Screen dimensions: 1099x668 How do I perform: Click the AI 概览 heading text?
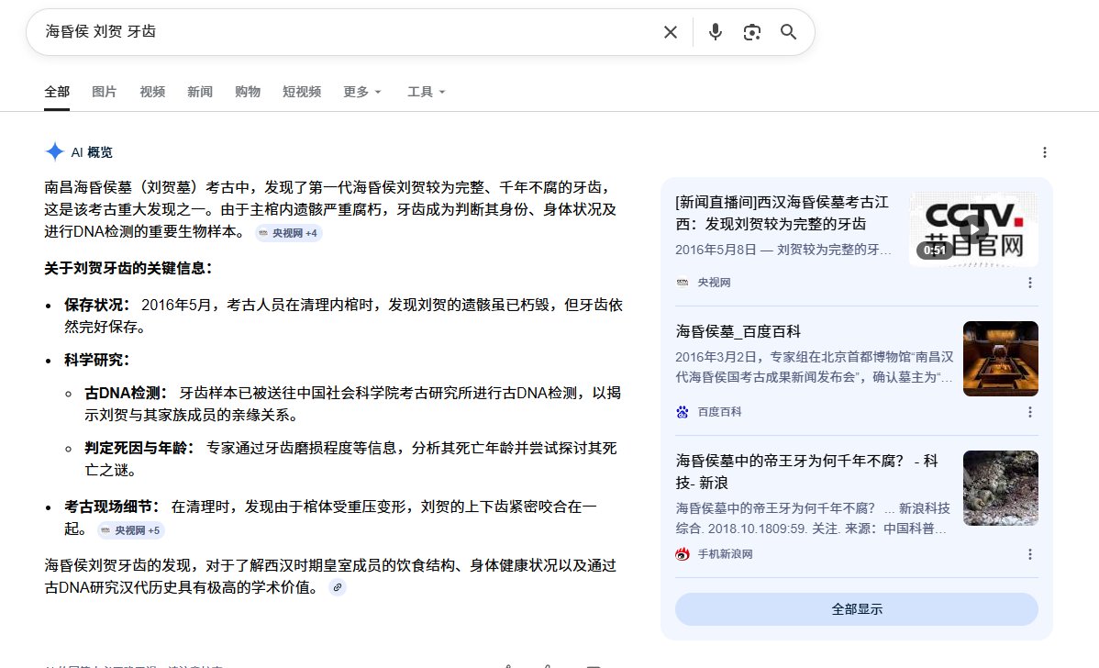pyautogui.click(x=92, y=152)
